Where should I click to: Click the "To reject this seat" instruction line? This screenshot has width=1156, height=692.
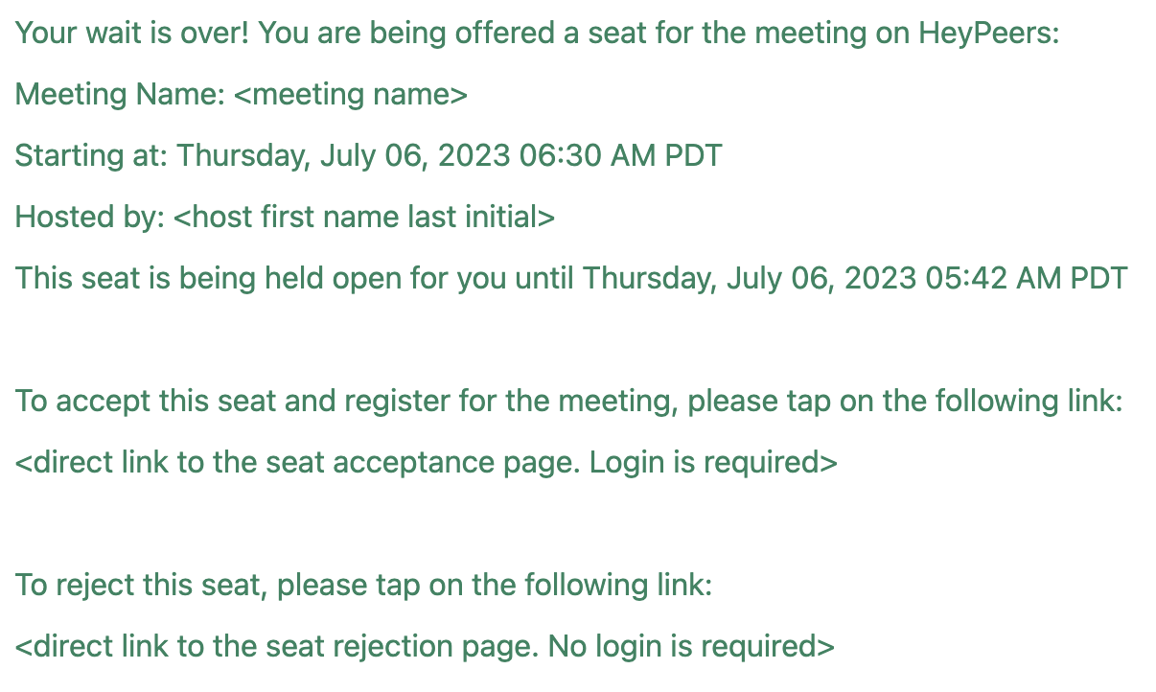click(x=364, y=585)
